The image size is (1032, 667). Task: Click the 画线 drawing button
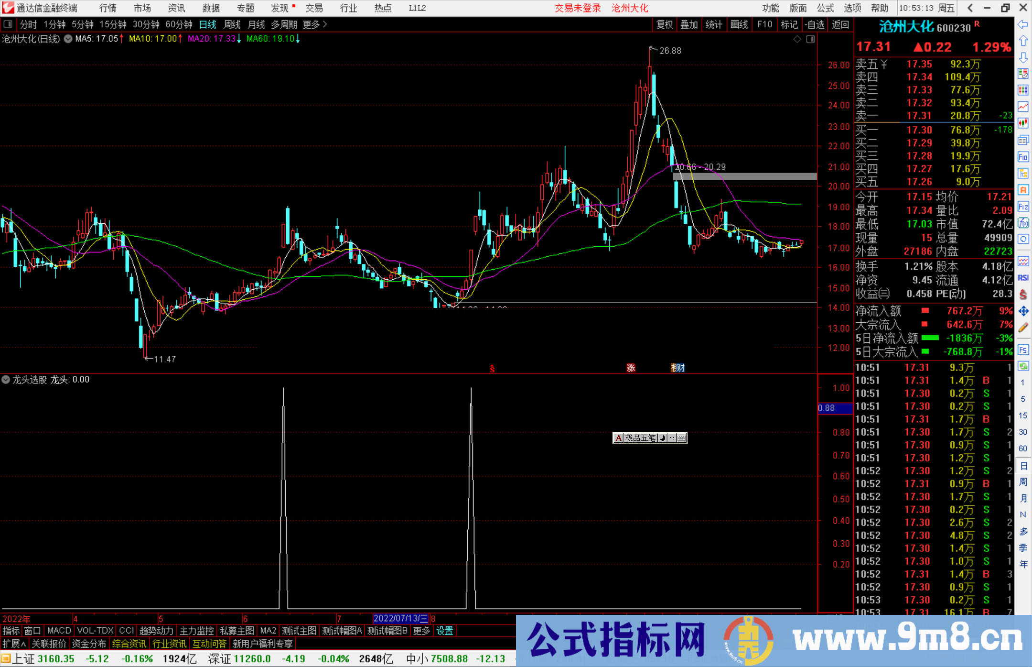(740, 24)
